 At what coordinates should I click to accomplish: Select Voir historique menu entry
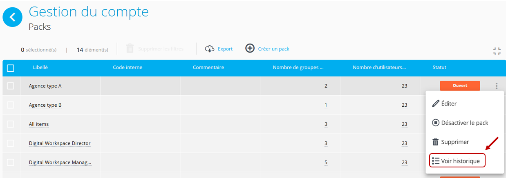point(457,160)
